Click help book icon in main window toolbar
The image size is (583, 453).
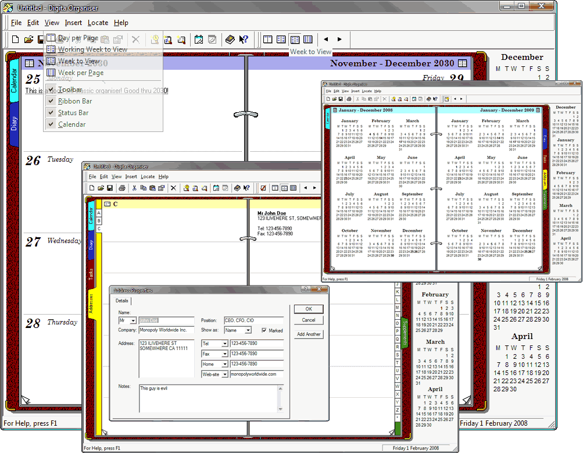(x=230, y=39)
